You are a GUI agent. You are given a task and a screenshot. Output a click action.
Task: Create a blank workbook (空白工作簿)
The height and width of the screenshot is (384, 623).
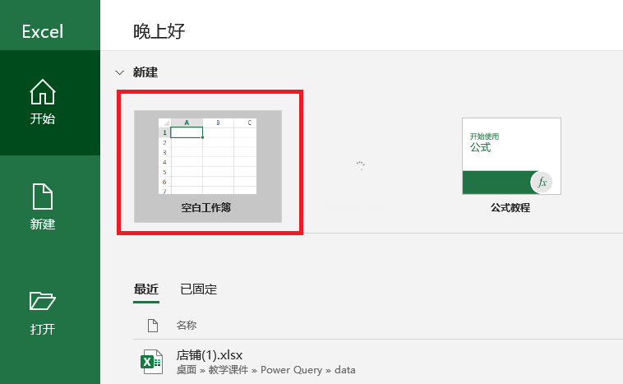pos(208,166)
